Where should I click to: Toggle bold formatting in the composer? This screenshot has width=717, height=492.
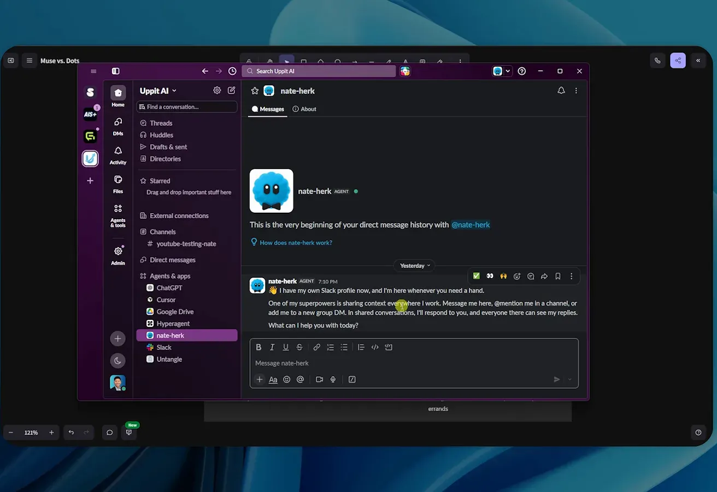258,347
